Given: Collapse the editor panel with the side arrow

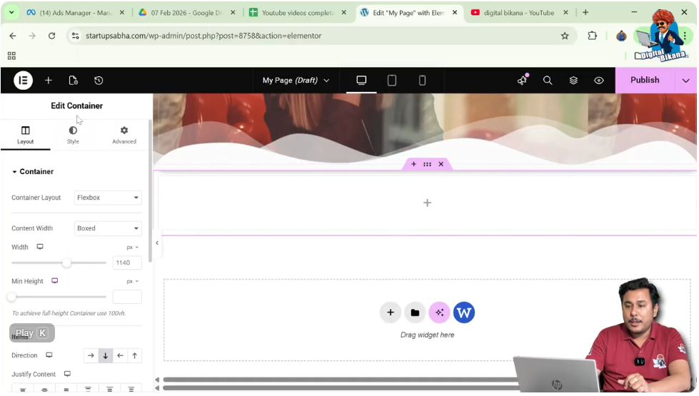Looking at the screenshot, I should pos(157,243).
